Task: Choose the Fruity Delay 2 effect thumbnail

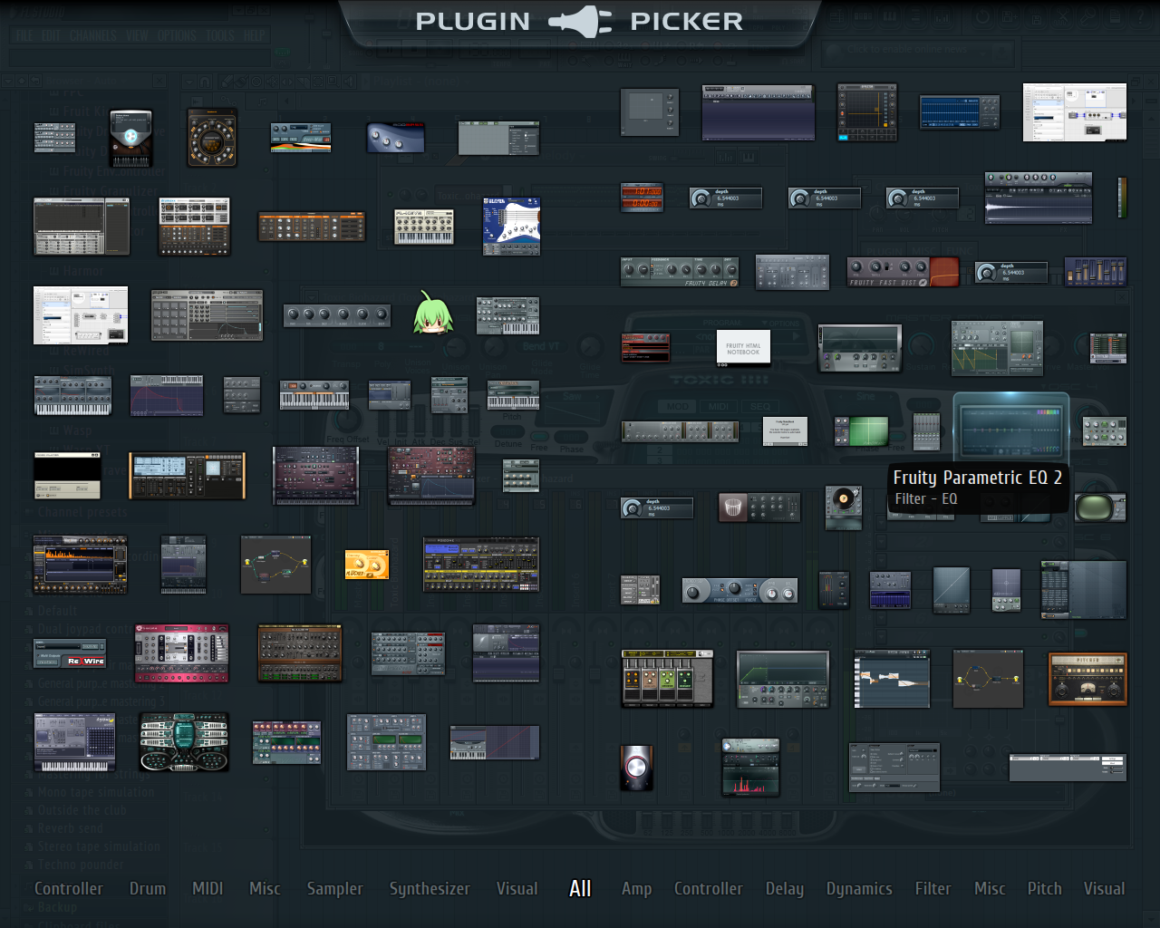Action: click(680, 272)
